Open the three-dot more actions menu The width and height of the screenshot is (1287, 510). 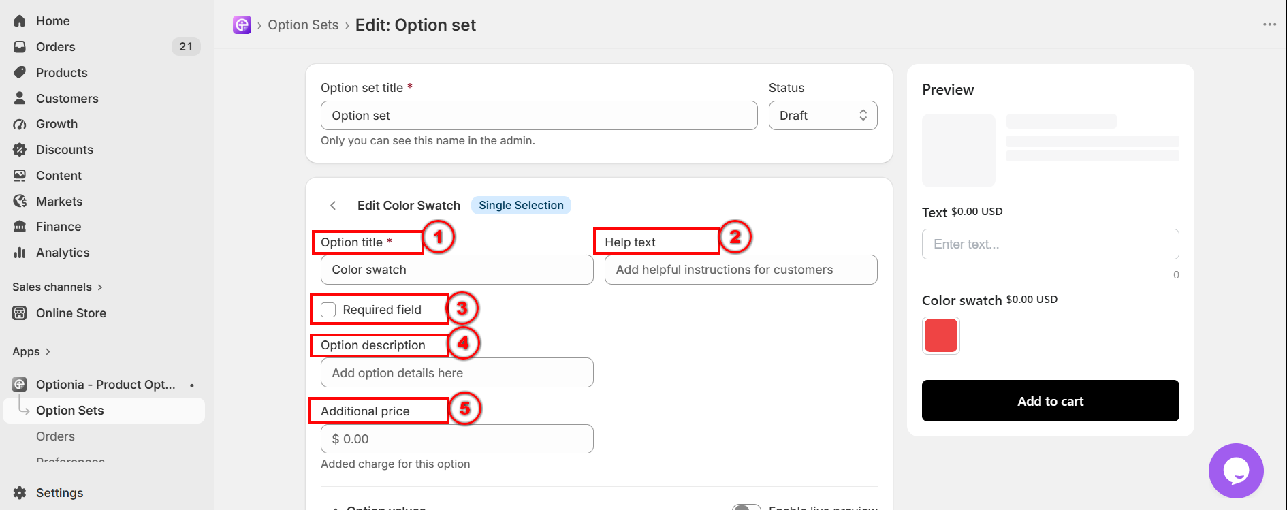(x=1269, y=25)
